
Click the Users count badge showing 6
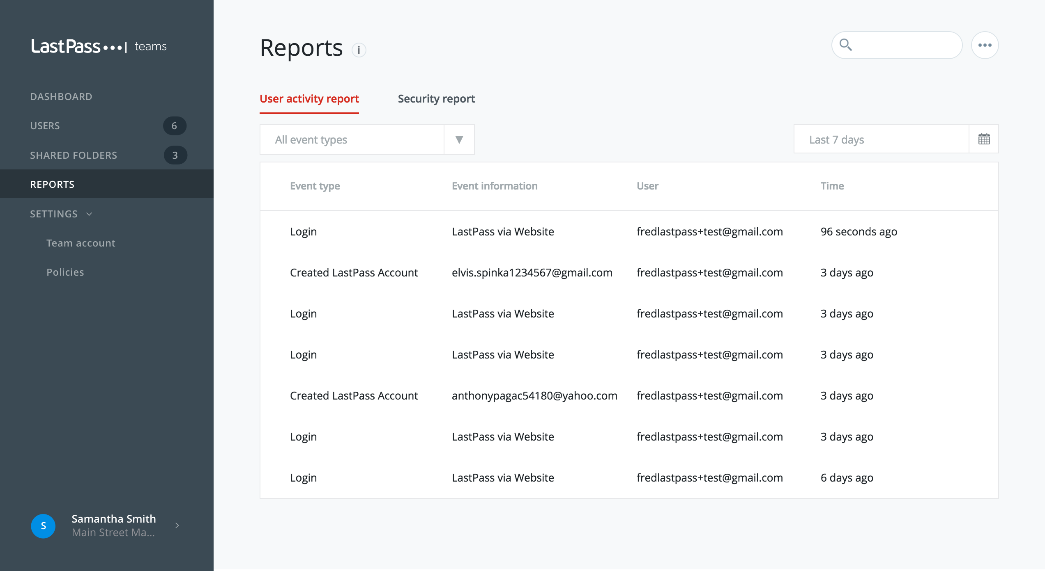[175, 126]
